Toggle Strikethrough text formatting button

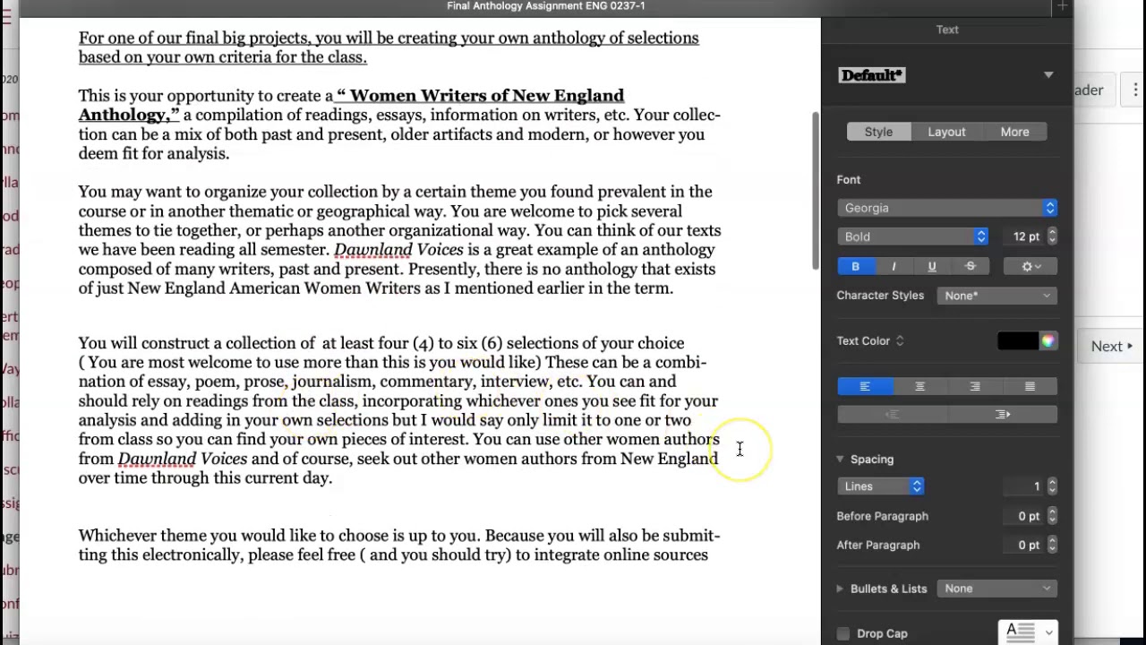click(971, 266)
